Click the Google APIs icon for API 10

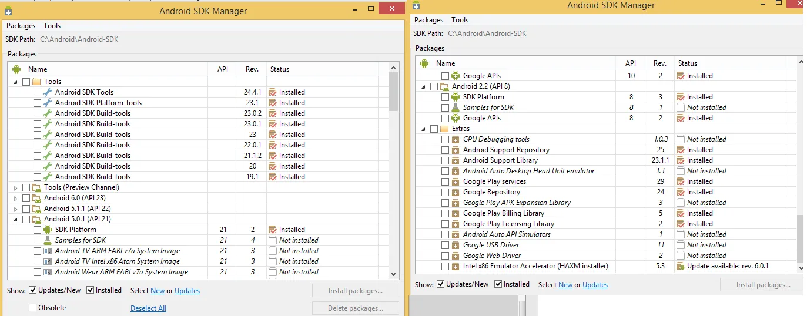point(456,76)
